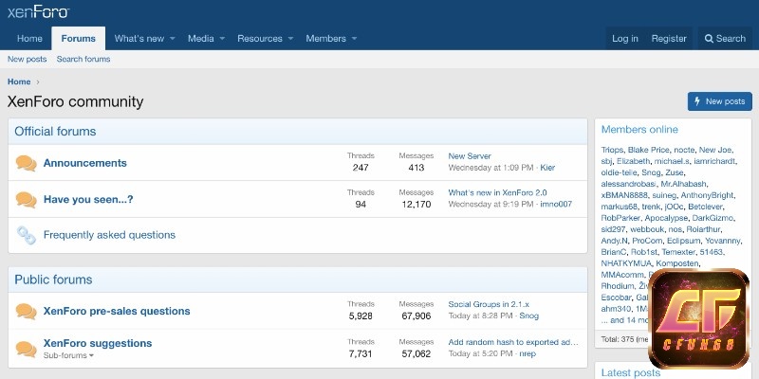Click the username Snog in pre-sales row
The height and width of the screenshot is (379, 759).
(x=529, y=316)
